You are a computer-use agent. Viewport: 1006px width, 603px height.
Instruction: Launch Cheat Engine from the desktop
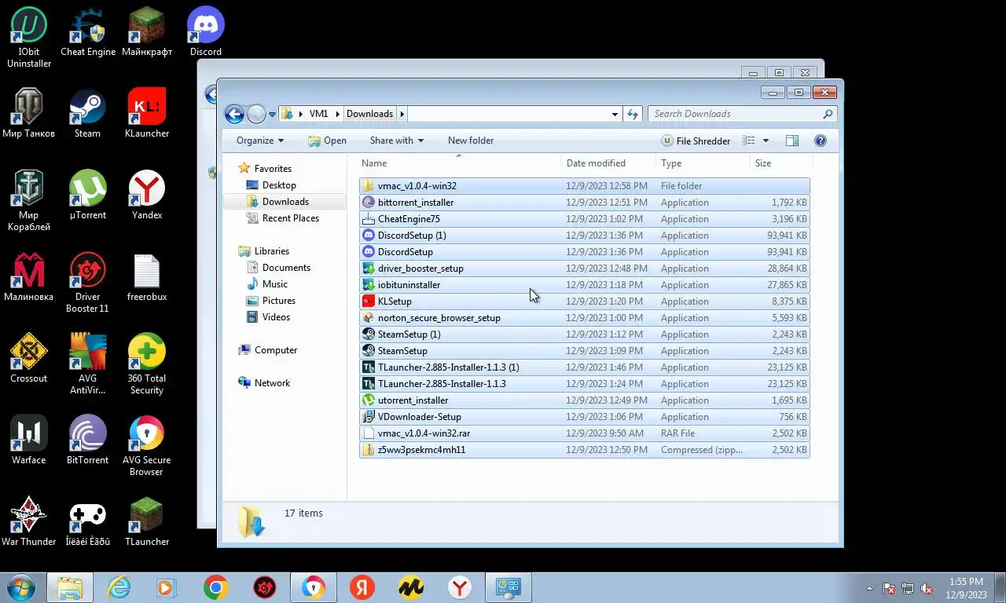click(88, 32)
